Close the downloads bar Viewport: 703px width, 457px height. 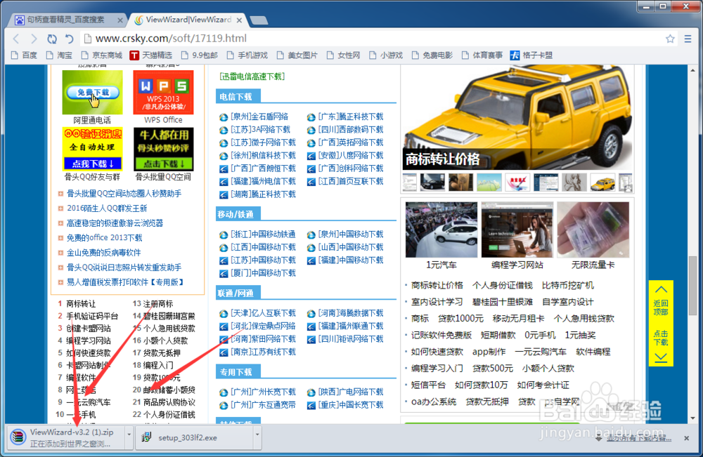click(686, 438)
